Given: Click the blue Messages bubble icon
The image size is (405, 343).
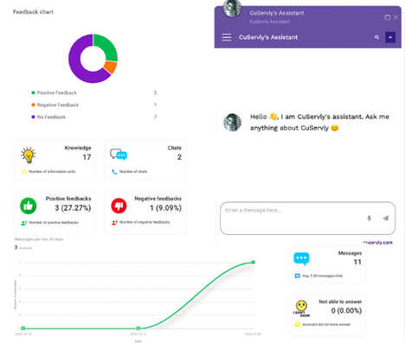Looking at the screenshot, I should point(301,258).
